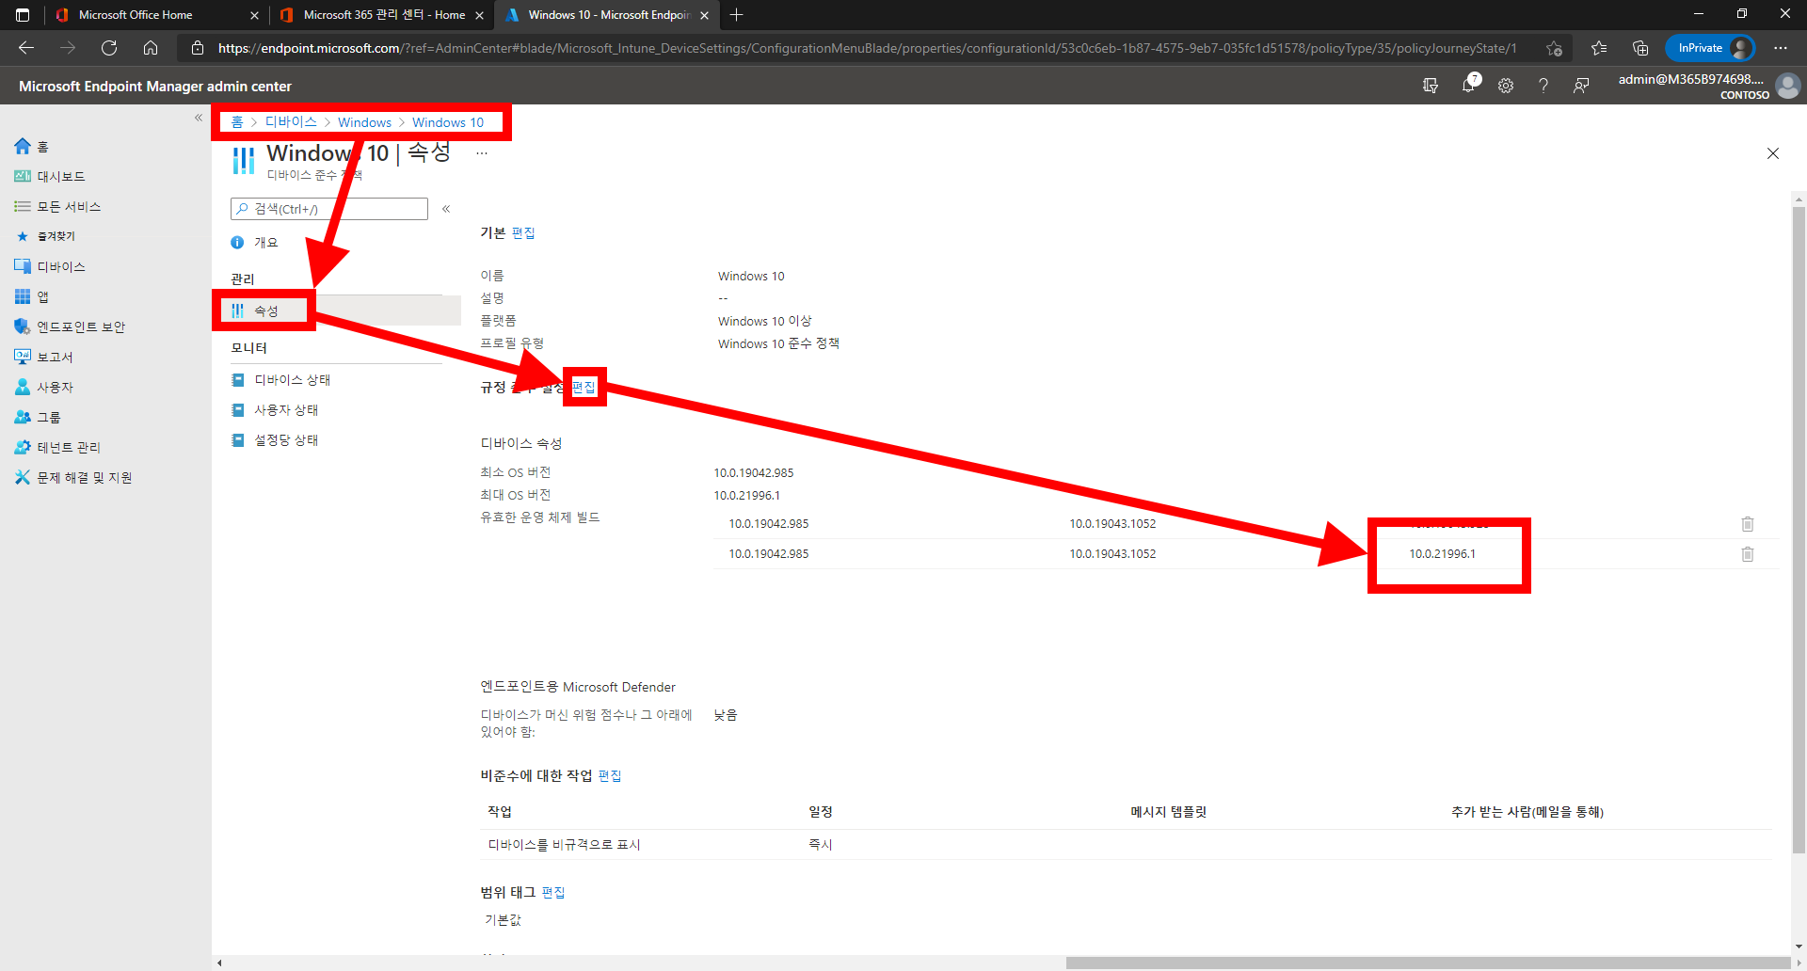Open browser settings and more menu
Viewport: 1807px width, 971px height.
[x=1781, y=48]
